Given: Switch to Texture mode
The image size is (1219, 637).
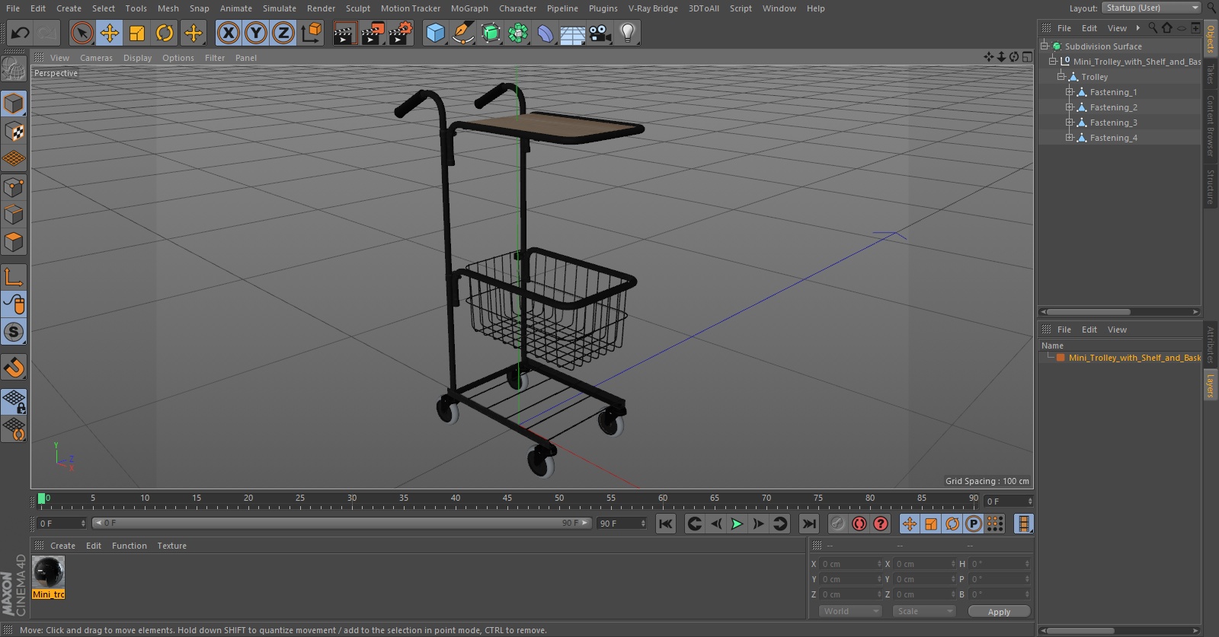Looking at the screenshot, I should 14,132.
